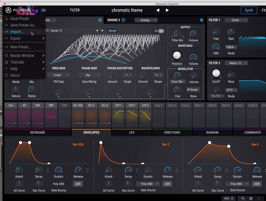Toggle the Env 3 ADR button

click(x=257, y=184)
